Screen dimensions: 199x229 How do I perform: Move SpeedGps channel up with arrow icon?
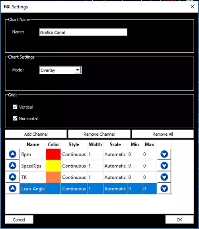pos(12,166)
